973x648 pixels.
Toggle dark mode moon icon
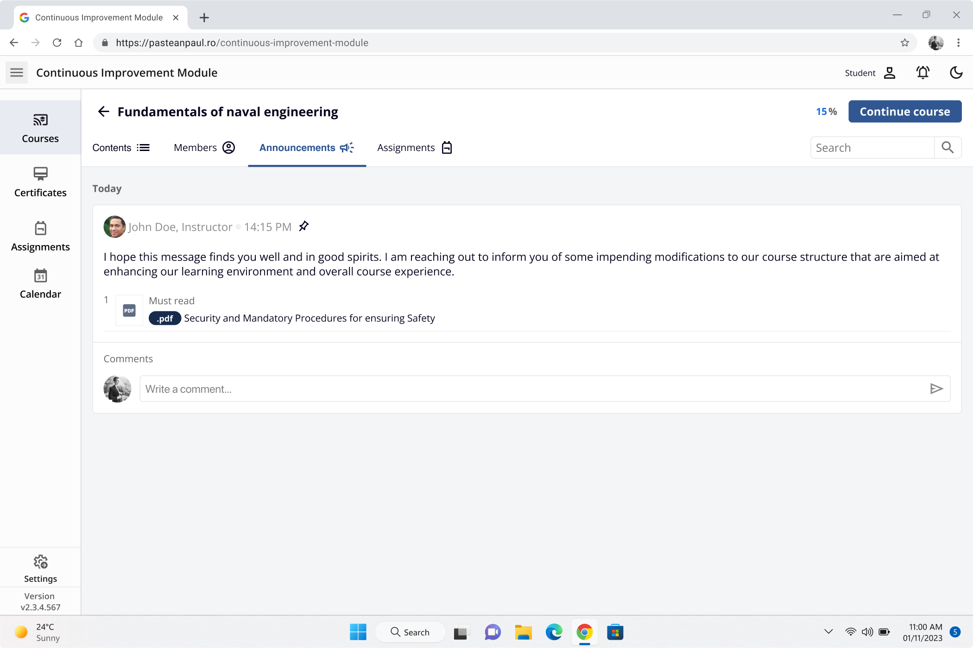[956, 73]
